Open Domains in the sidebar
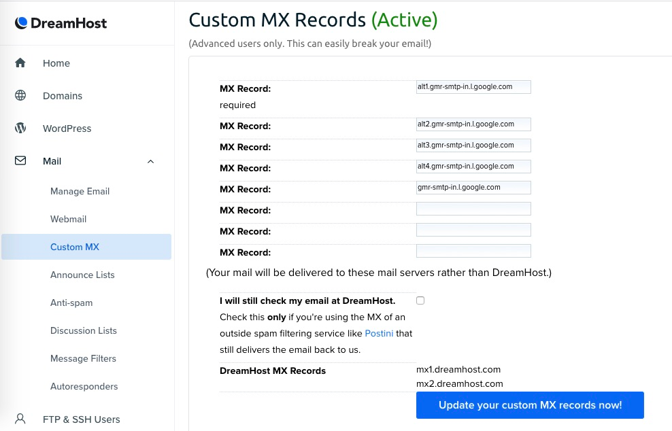The height and width of the screenshot is (431, 672). 63,96
